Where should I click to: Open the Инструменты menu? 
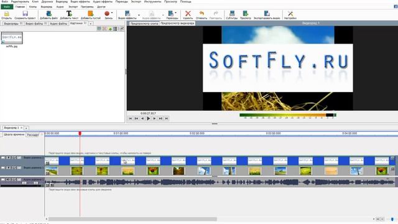[x=152, y=1]
